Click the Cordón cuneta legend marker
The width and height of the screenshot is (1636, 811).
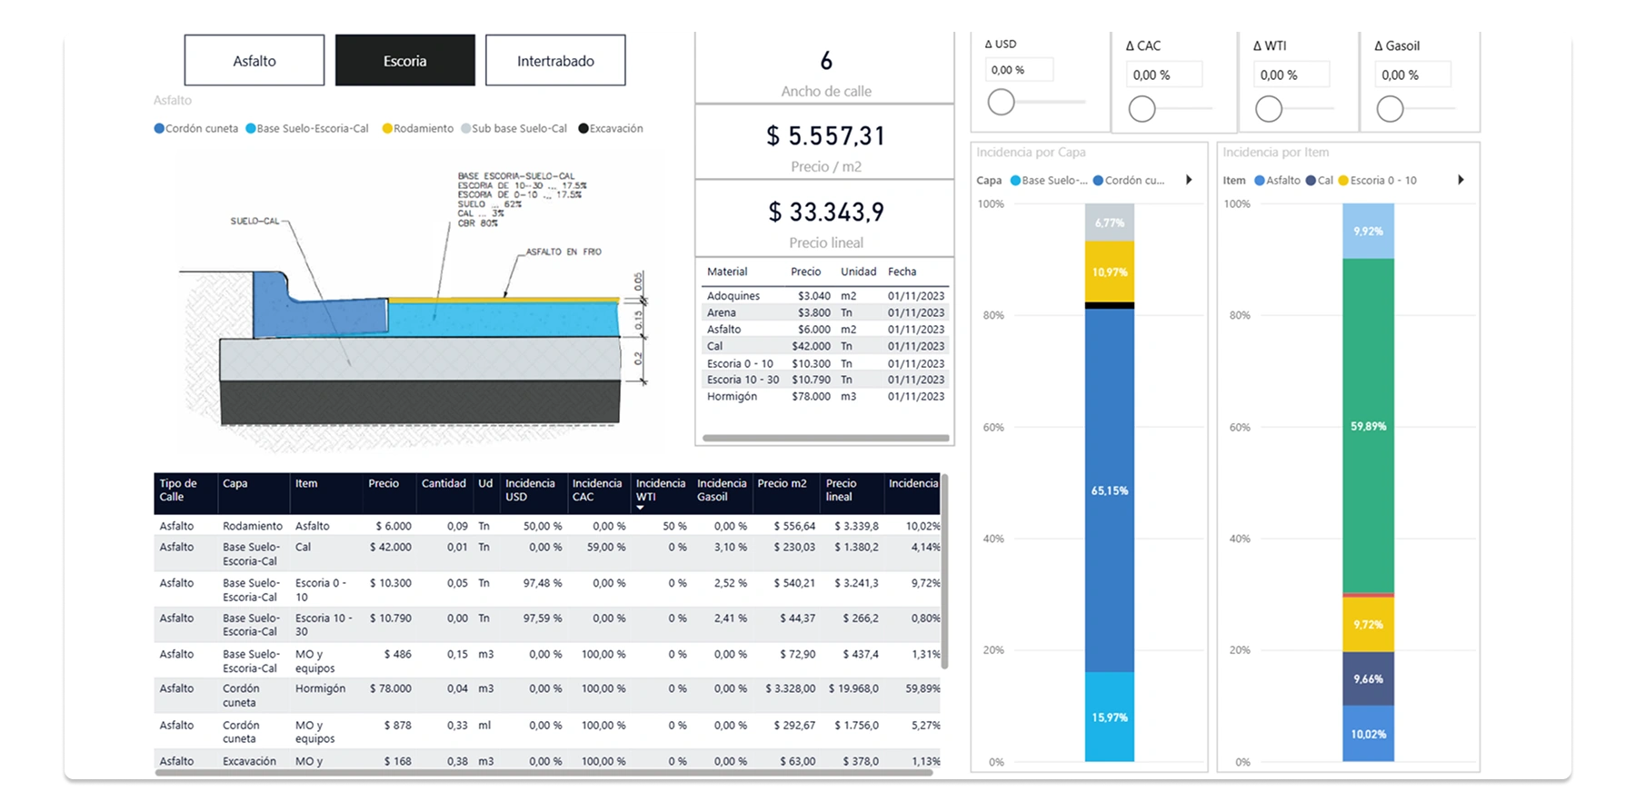point(160,129)
